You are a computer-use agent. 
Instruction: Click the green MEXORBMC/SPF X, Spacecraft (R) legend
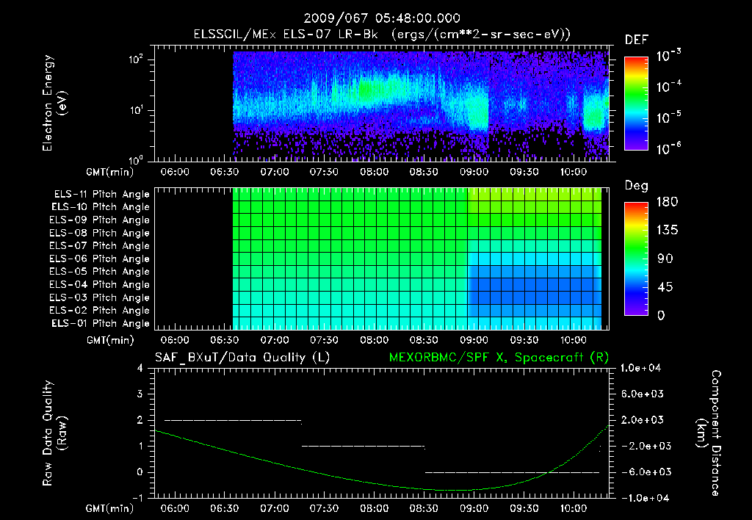(499, 358)
